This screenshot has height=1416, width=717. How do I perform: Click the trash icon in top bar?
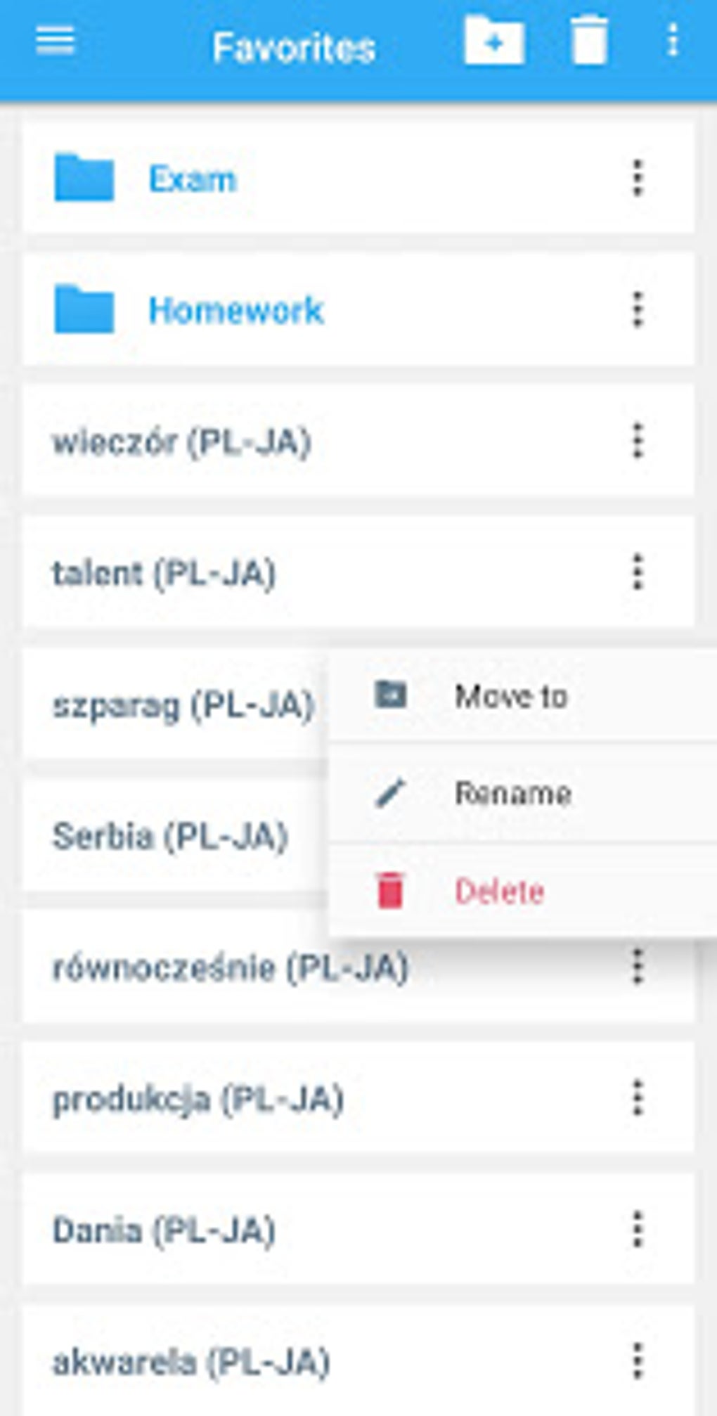(x=589, y=41)
